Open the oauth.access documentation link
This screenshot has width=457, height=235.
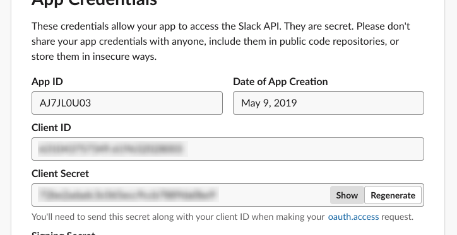pyautogui.click(x=353, y=217)
